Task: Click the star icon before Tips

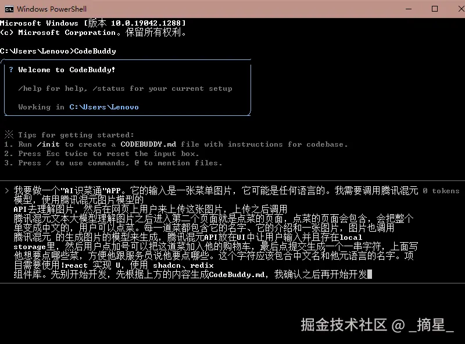Action: (x=9, y=134)
